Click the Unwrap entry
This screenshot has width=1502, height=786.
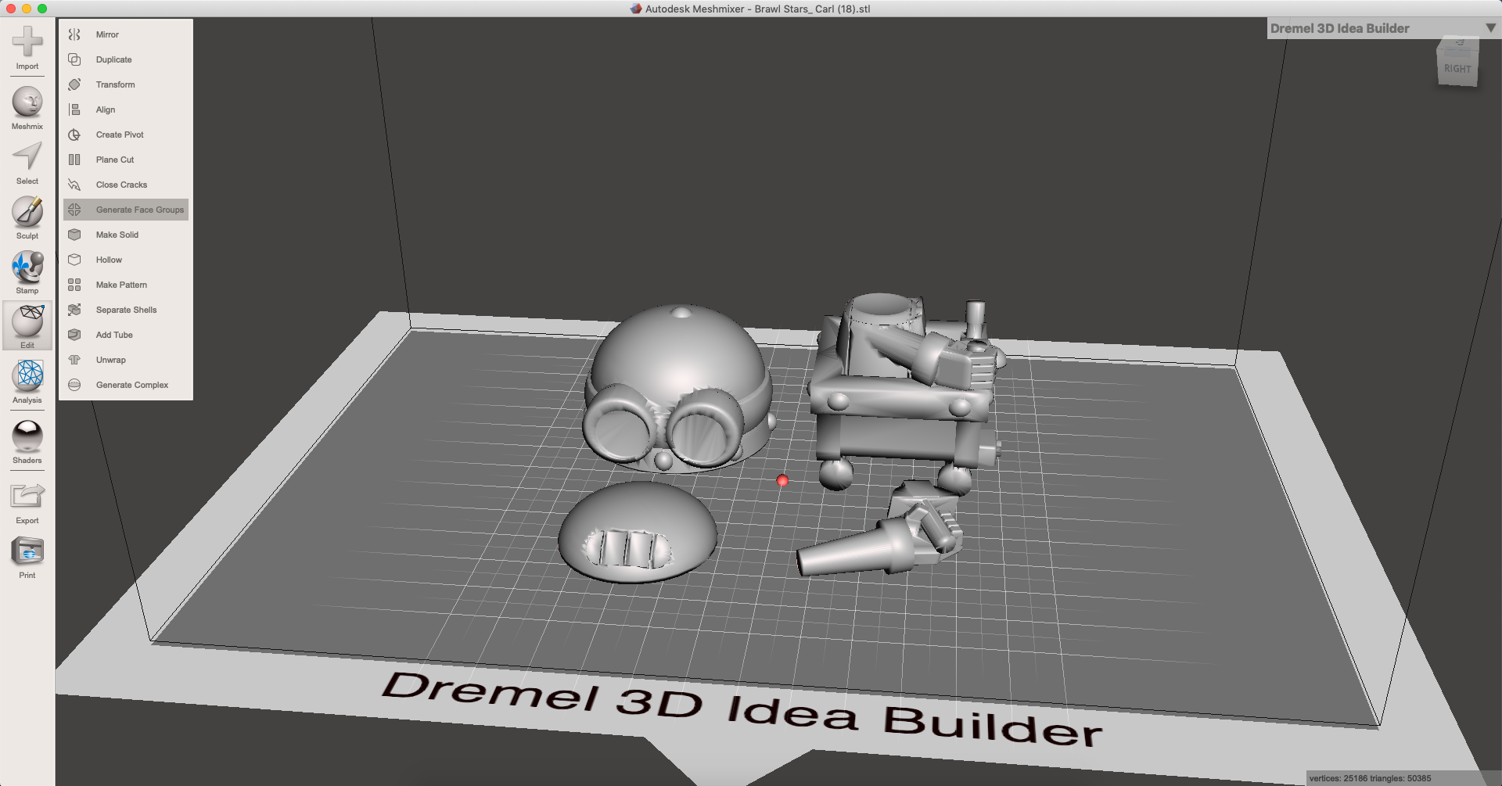pos(126,360)
